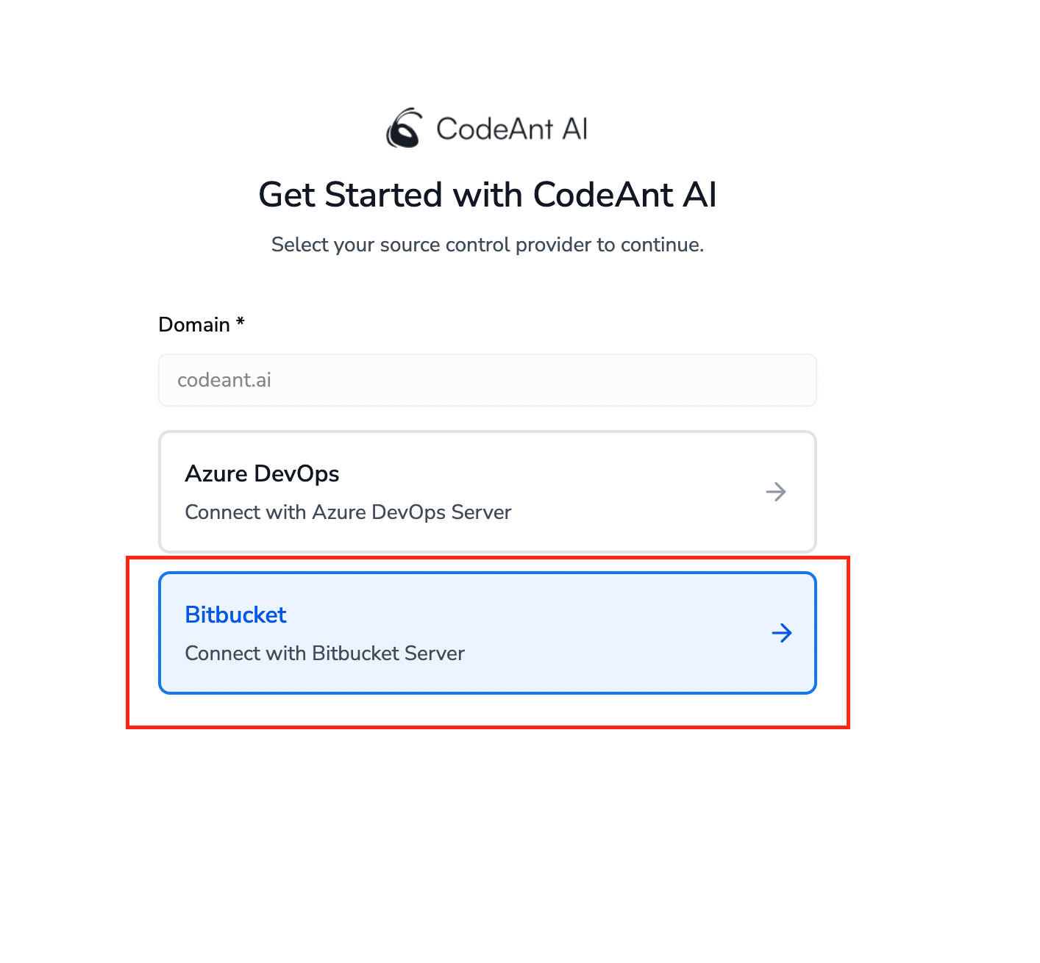
Task: Click the Get Started heading
Action: pos(487,195)
